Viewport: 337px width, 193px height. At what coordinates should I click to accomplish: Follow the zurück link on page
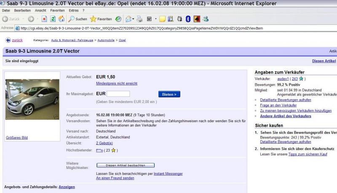click(17, 40)
